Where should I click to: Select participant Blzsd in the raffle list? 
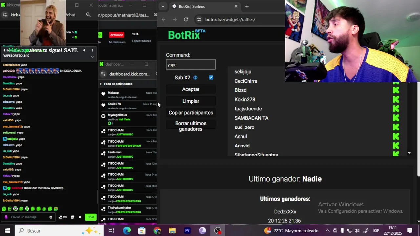coord(241,90)
